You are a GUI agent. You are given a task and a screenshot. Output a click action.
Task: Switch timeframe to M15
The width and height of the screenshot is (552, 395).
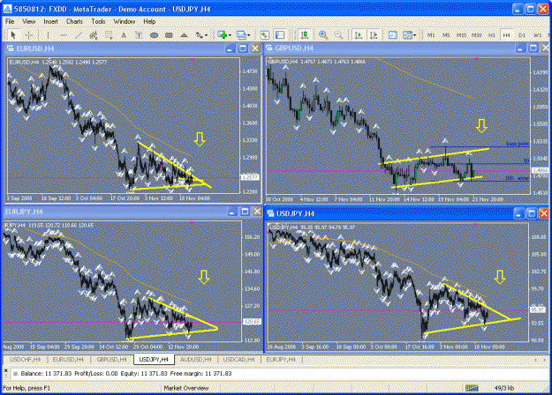click(x=461, y=34)
